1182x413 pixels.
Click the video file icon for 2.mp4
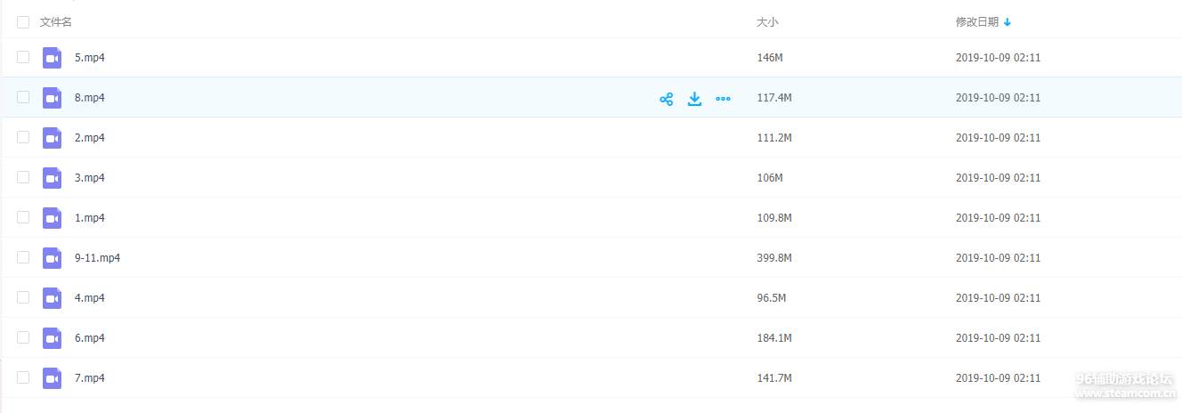click(52, 138)
